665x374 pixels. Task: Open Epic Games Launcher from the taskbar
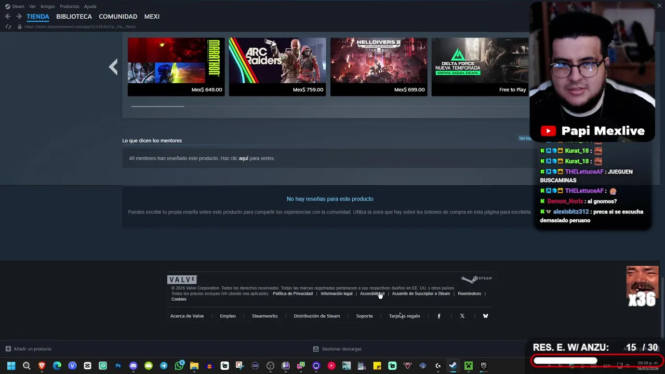484,366
